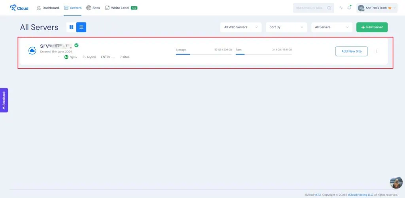Open the All Servers filter dropdown
This screenshot has width=405, height=198.
[332, 27]
